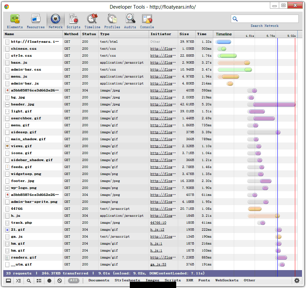Open the Scripts panel
Screen dimensions: 306x288
tap(74, 21)
